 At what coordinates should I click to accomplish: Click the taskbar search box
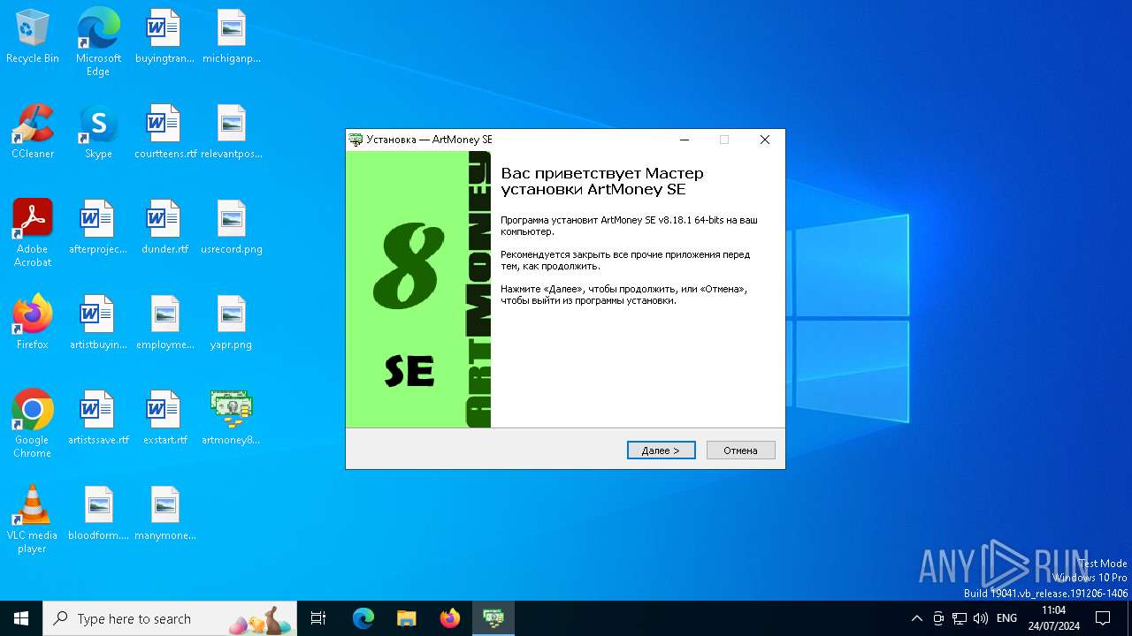click(170, 618)
